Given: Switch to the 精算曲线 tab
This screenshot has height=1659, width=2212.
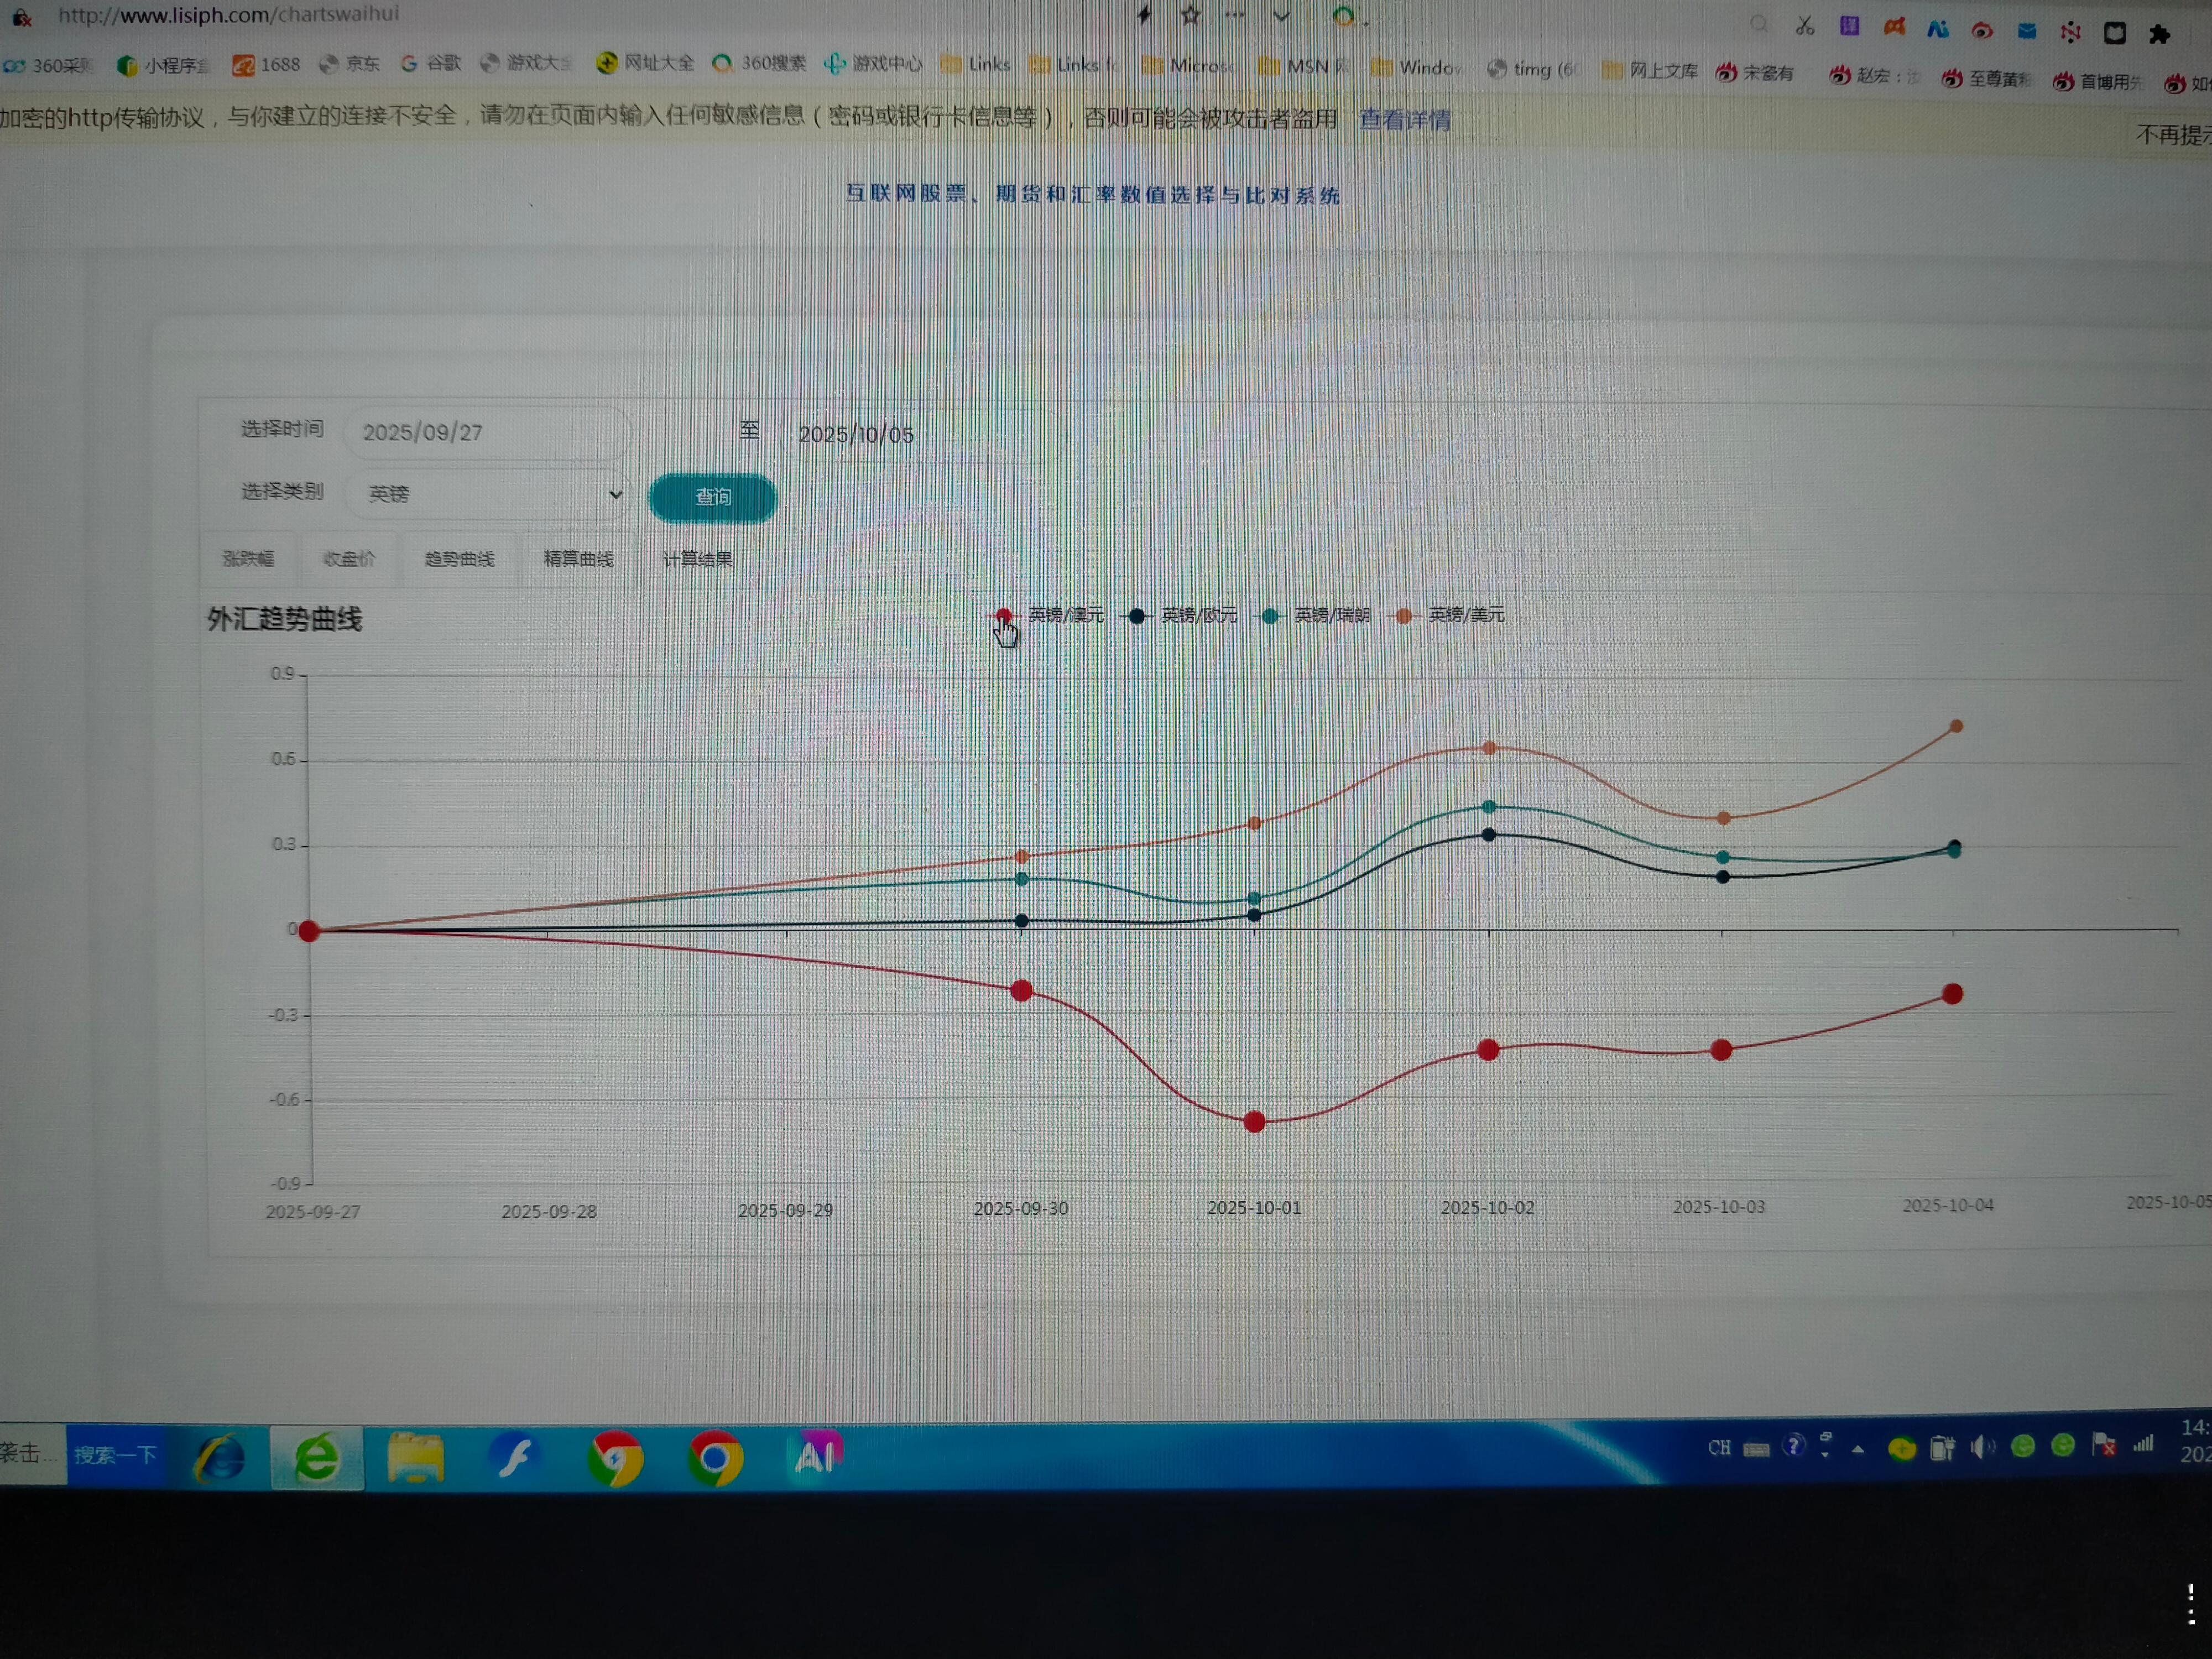Looking at the screenshot, I should point(578,559).
